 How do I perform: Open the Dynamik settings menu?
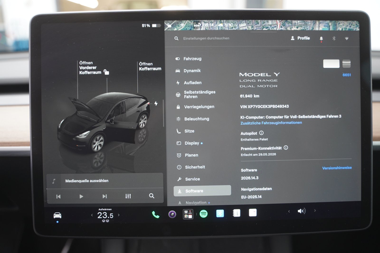188,71
